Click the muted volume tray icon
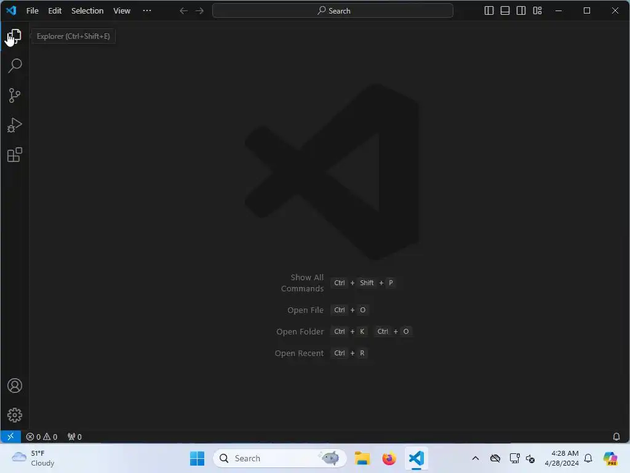Image resolution: width=630 pixels, height=473 pixels. tap(530, 458)
